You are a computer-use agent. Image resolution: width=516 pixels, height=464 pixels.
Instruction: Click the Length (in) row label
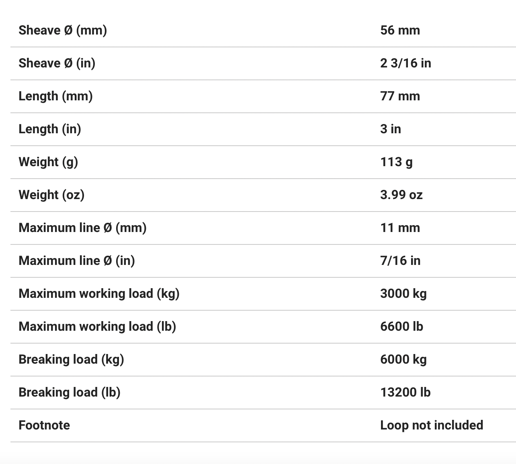pos(50,129)
